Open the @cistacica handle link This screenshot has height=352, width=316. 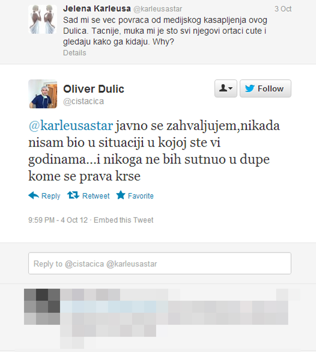(x=83, y=102)
